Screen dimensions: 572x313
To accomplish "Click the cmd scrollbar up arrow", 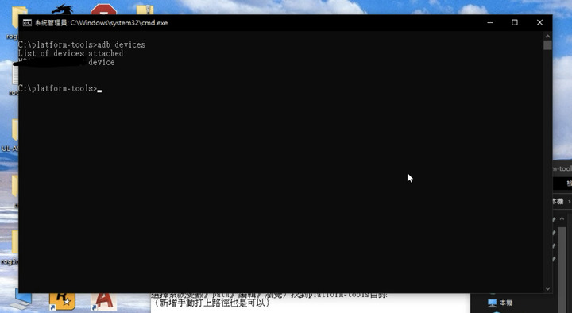I will click(x=547, y=36).
